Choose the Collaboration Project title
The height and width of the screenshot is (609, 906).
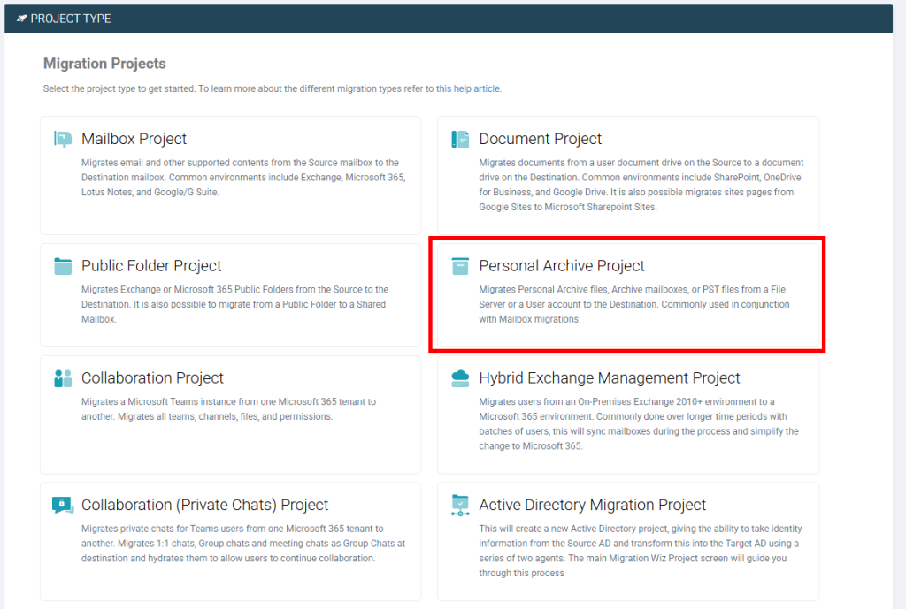coord(152,377)
